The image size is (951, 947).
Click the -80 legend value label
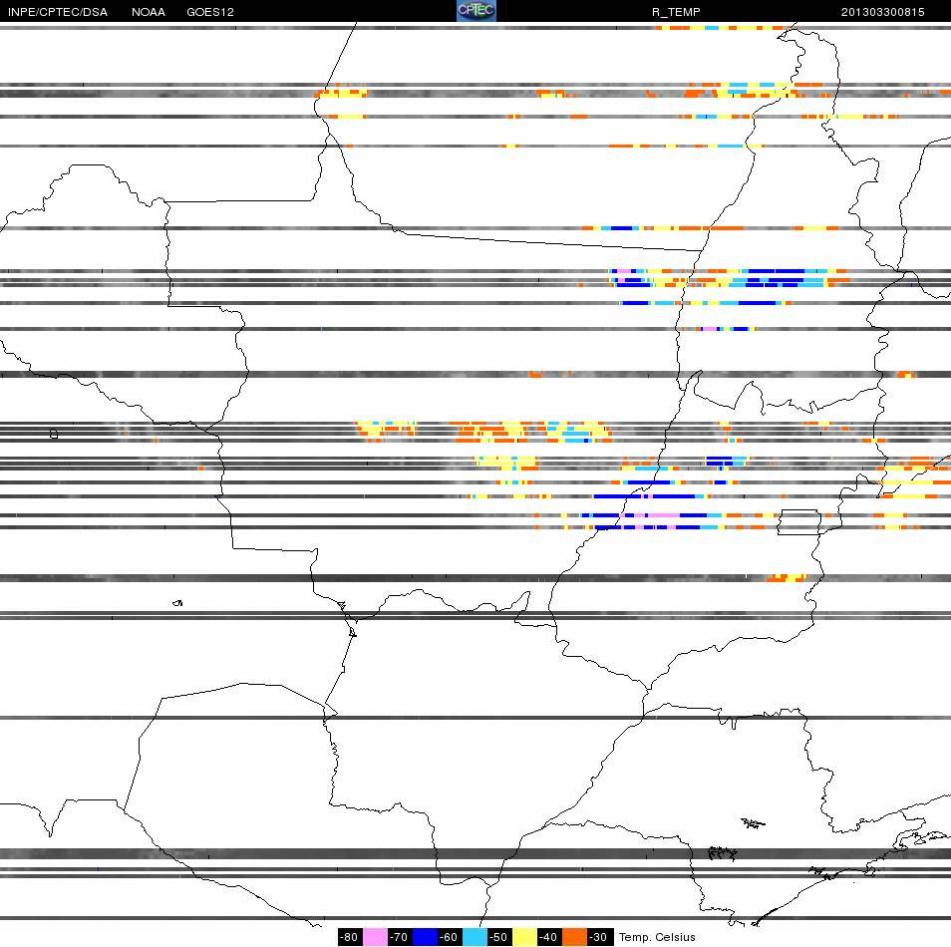349,937
